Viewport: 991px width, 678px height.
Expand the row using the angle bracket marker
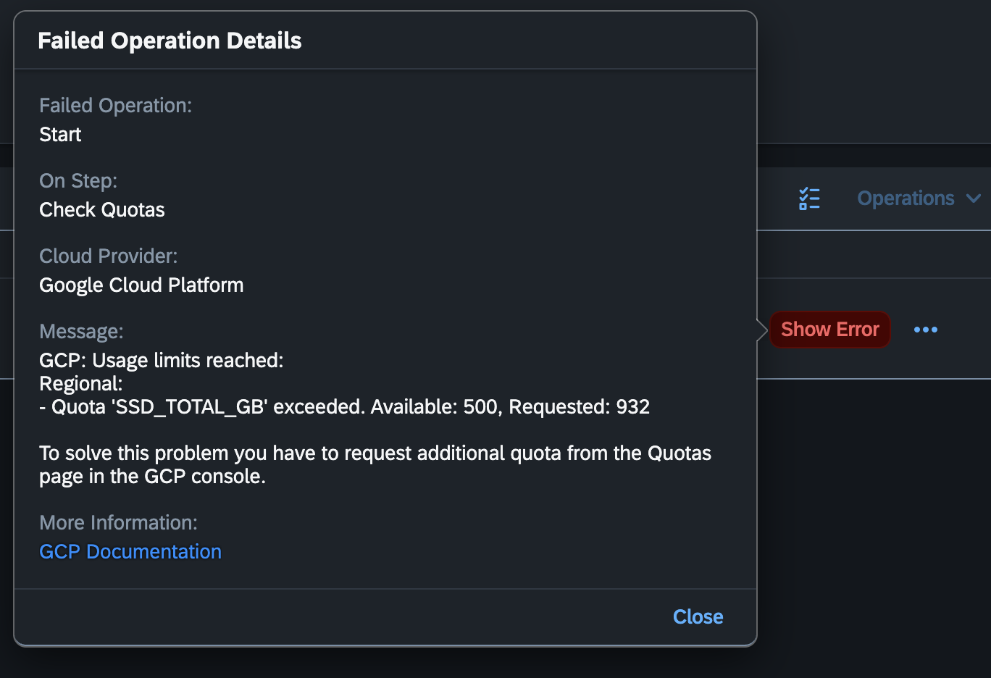click(763, 330)
